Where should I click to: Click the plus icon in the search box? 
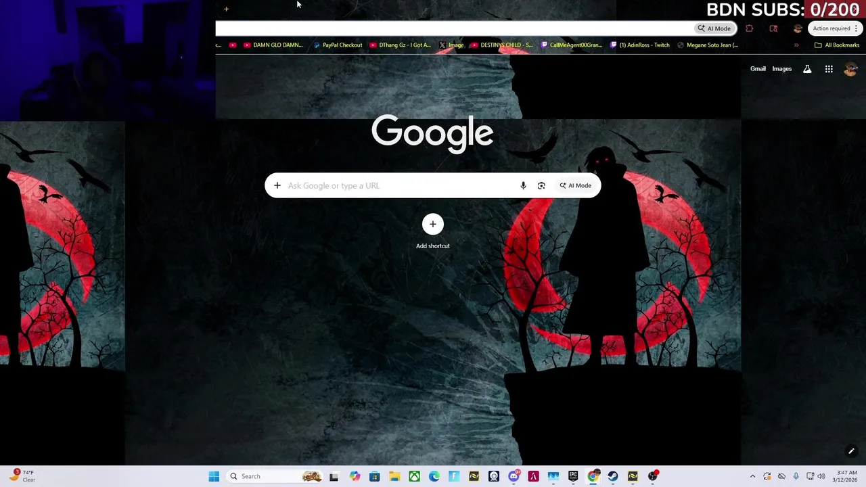277,185
